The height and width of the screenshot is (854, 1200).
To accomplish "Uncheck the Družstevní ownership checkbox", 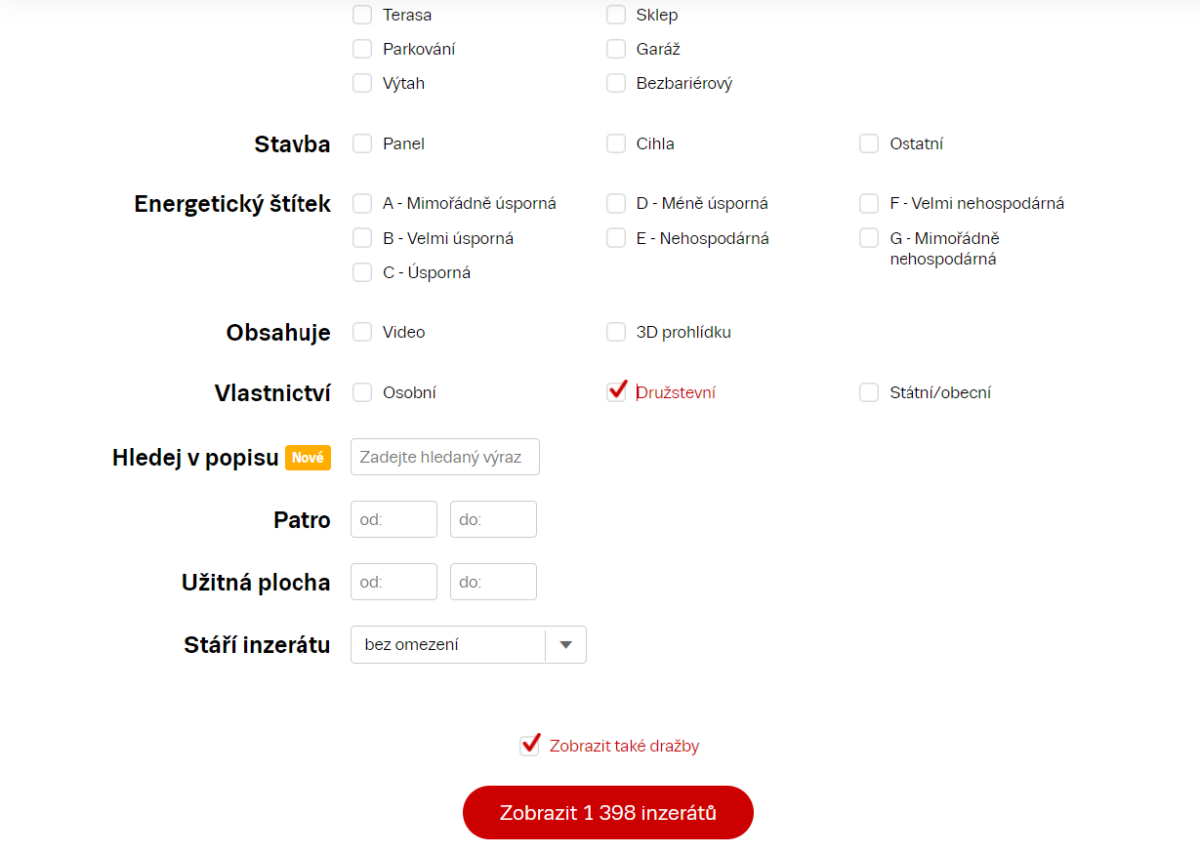I will tap(616, 392).
